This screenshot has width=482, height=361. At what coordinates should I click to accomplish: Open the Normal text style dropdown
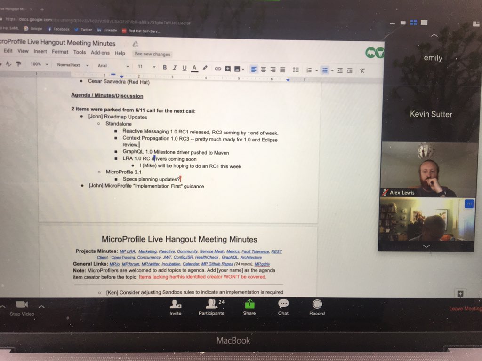tap(73, 65)
